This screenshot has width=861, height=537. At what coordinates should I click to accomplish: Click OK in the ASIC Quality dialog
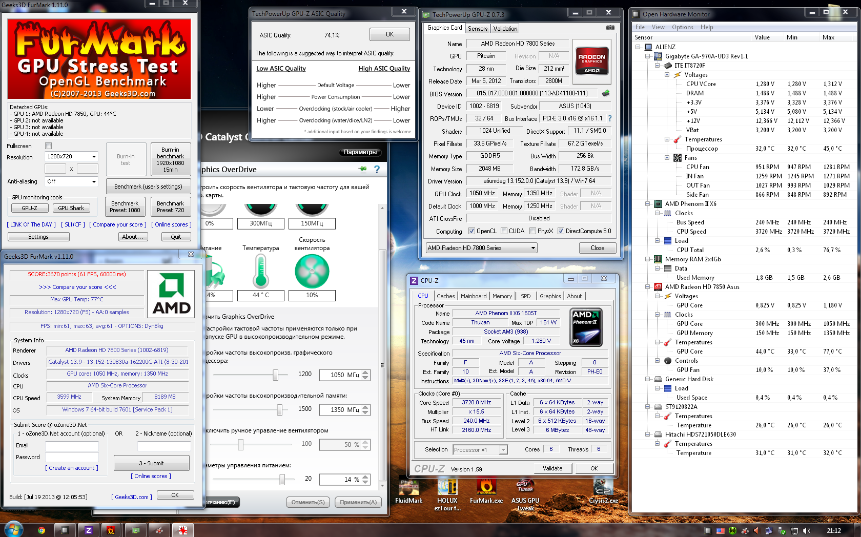click(x=389, y=34)
